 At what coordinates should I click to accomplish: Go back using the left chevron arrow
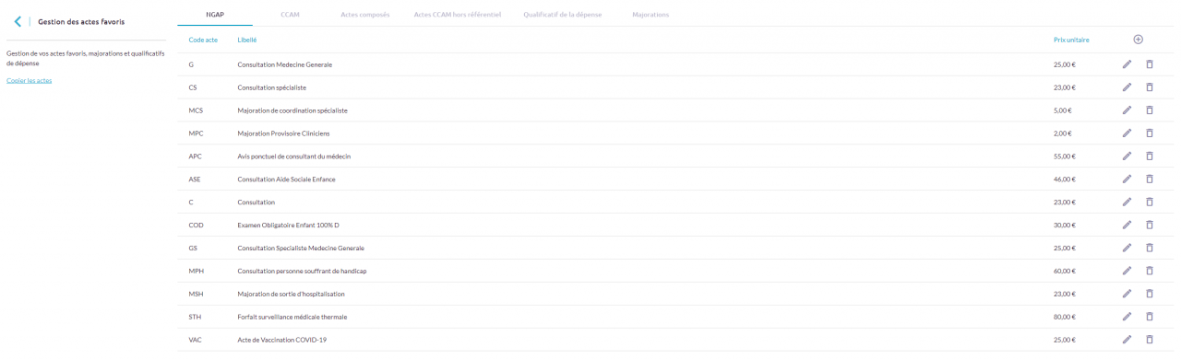18,21
